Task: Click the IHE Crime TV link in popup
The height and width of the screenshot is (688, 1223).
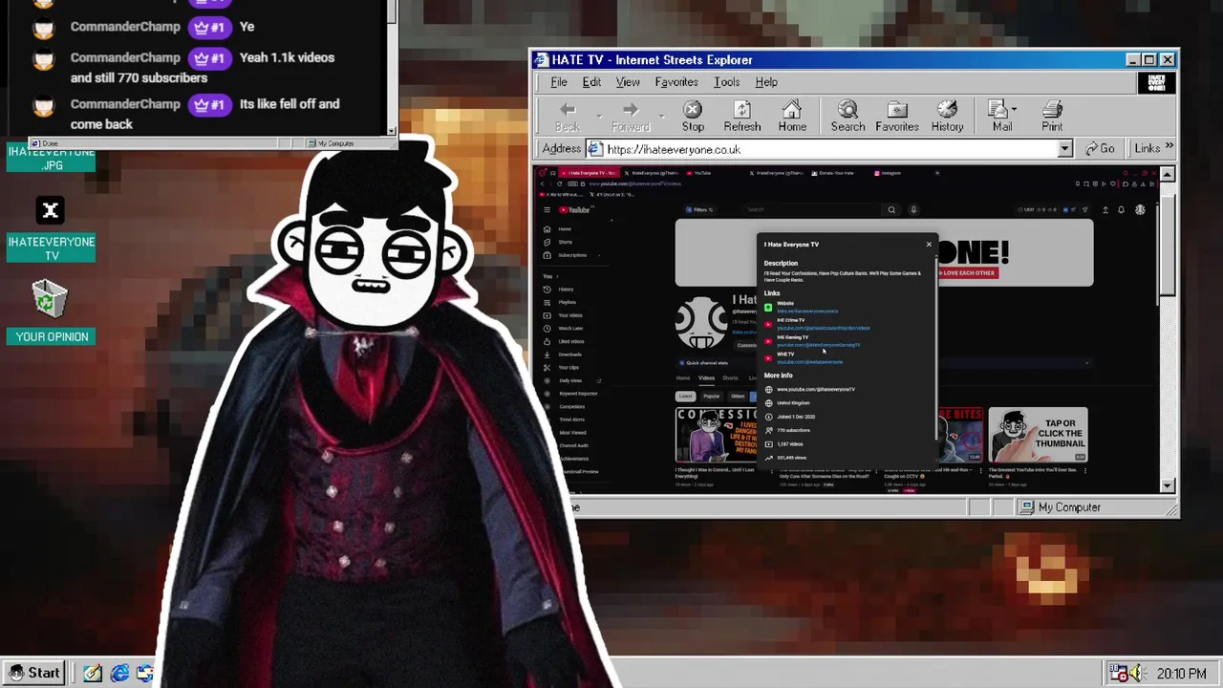Action: [823, 329]
